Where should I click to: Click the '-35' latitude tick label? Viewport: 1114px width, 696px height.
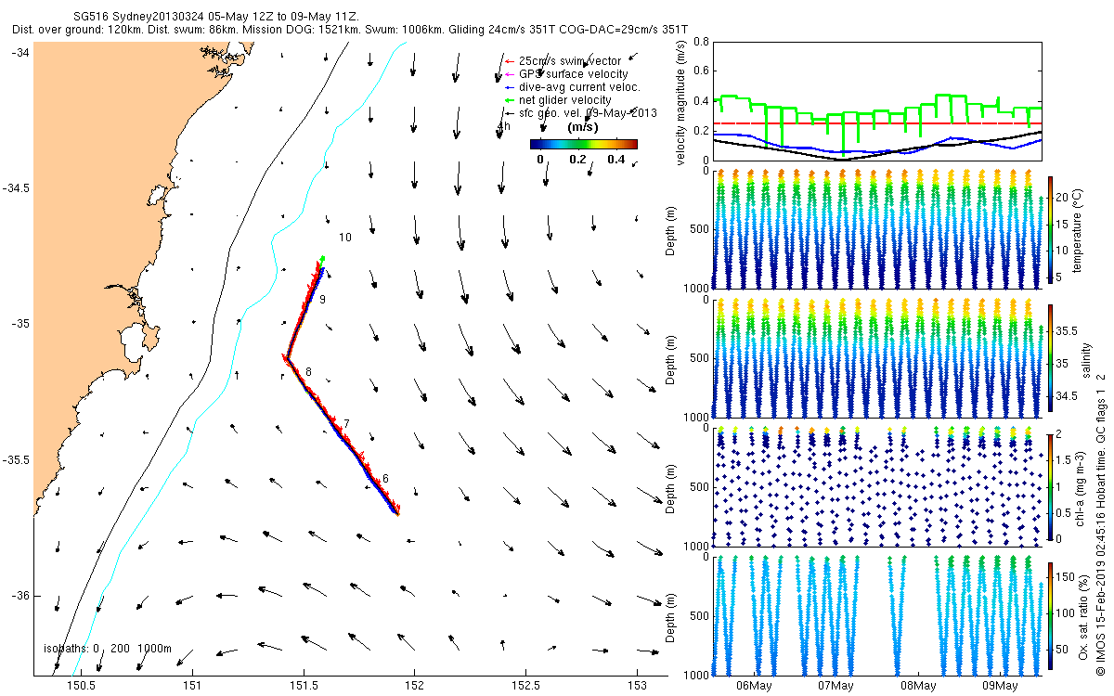coord(20,324)
